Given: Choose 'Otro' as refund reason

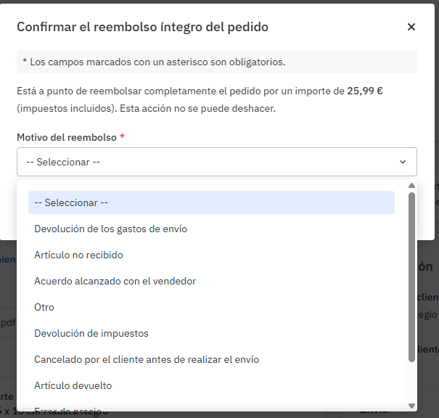Looking at the screenshot, I should tap(44, 307).
